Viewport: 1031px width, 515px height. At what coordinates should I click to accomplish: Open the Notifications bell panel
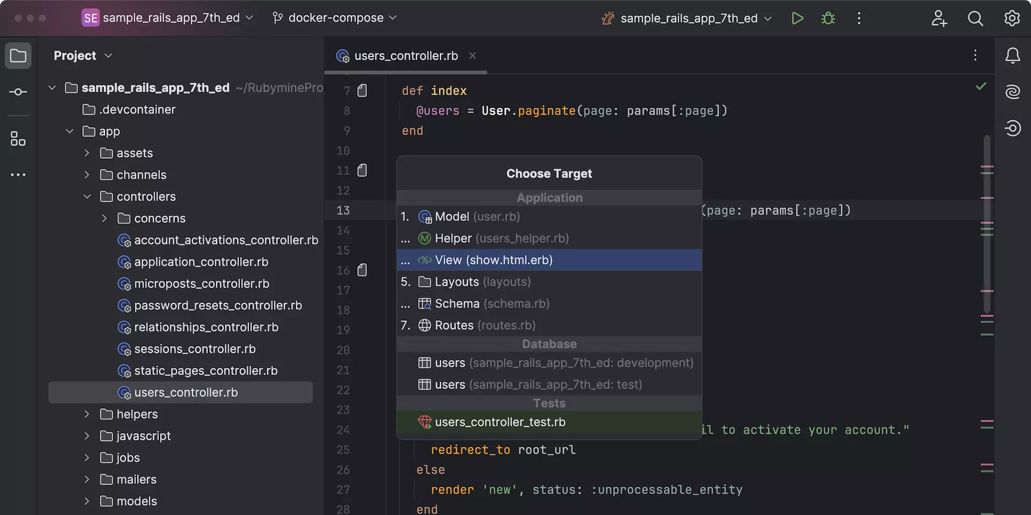coord(1012,56)
